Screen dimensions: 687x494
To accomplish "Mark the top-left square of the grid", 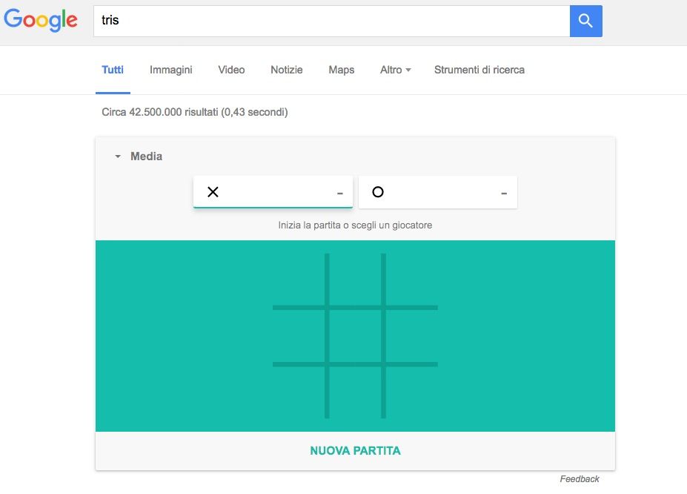I will click(299, 280).
